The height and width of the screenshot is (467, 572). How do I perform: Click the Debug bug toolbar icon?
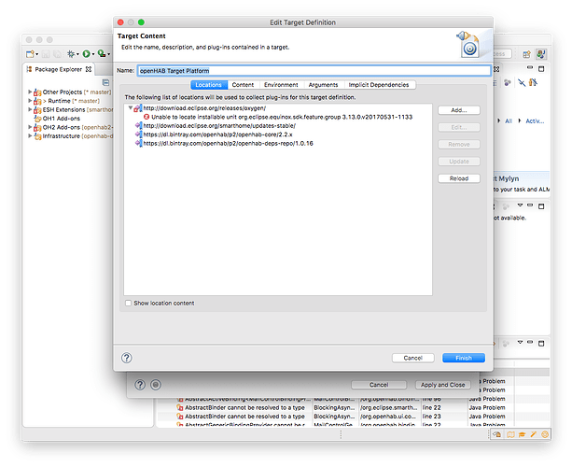point(71,54)
